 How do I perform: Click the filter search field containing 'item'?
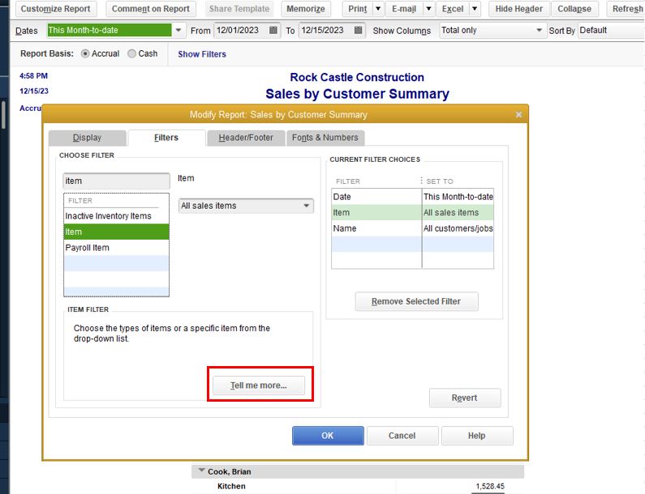[x=116, y=181]
